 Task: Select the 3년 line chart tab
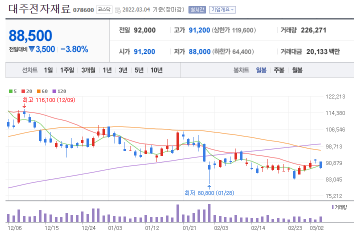tap(123, 70)
